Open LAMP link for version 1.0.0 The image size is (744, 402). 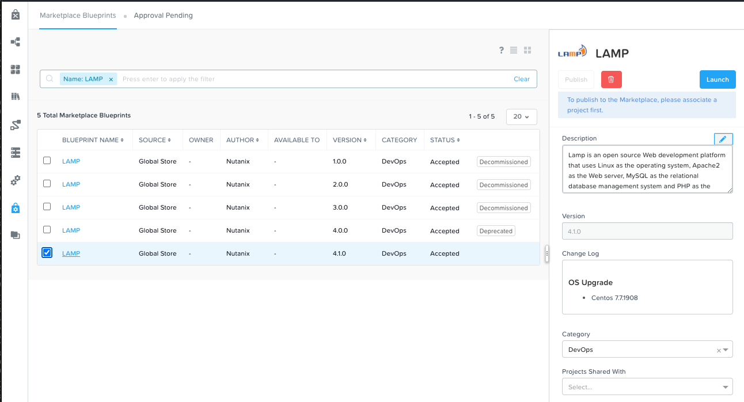[x=71, y=161]
